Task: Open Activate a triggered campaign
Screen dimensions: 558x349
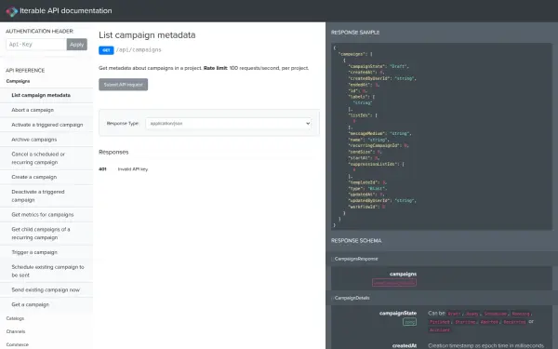Action: [46, 125]
